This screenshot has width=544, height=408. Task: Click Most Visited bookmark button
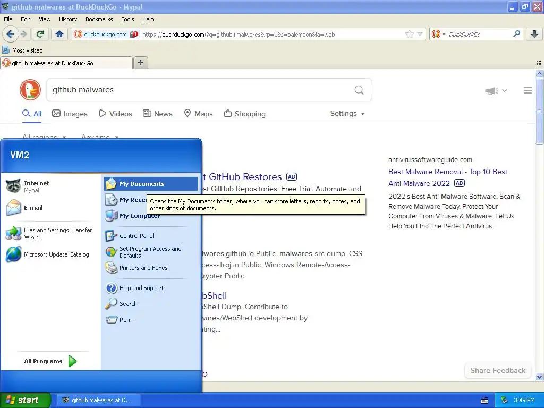(23, 50)
